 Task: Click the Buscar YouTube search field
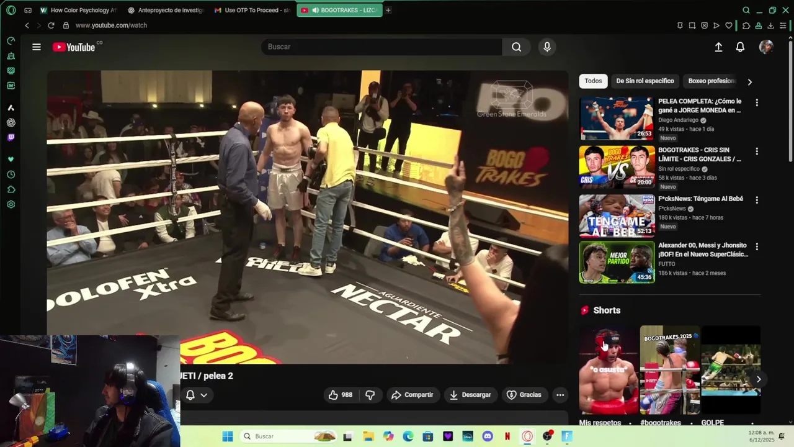[x=381, y=47]
